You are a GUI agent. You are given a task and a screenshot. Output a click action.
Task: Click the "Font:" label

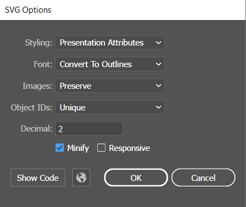coord(43,64)
